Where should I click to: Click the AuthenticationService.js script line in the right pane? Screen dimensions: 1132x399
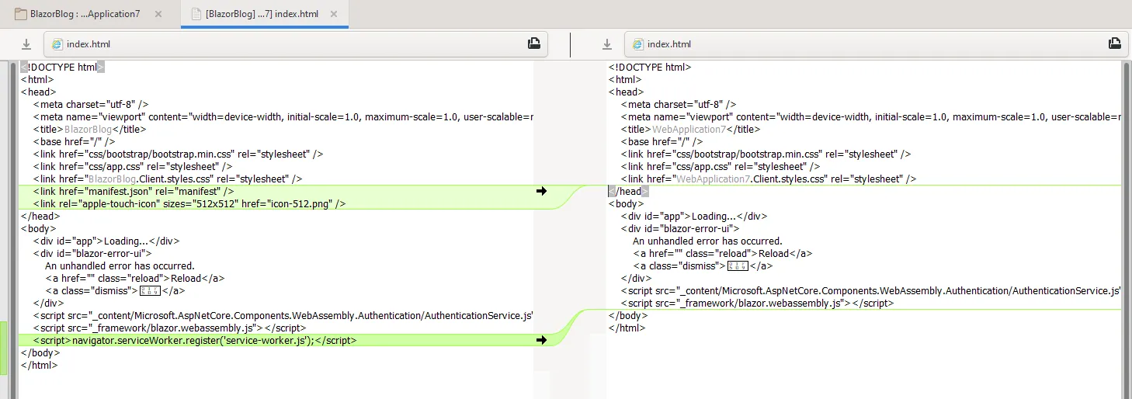[x=870, y=290]
